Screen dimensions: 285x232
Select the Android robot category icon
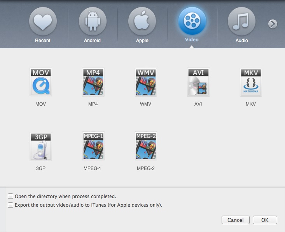click(93, 21)
